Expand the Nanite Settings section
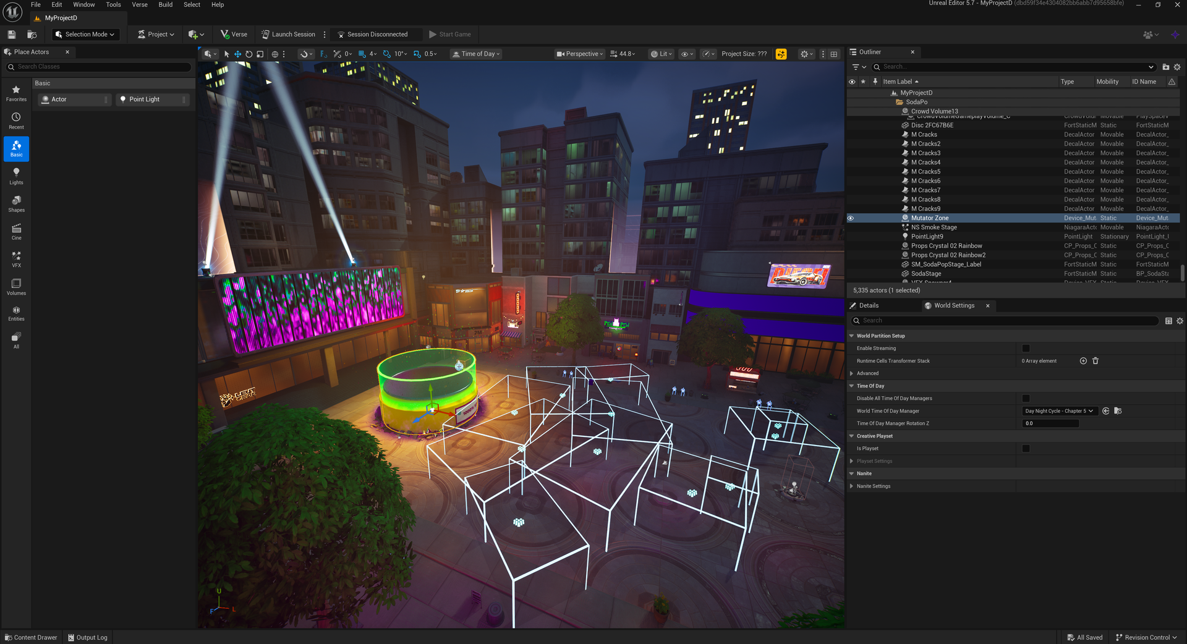 point(852,486)
